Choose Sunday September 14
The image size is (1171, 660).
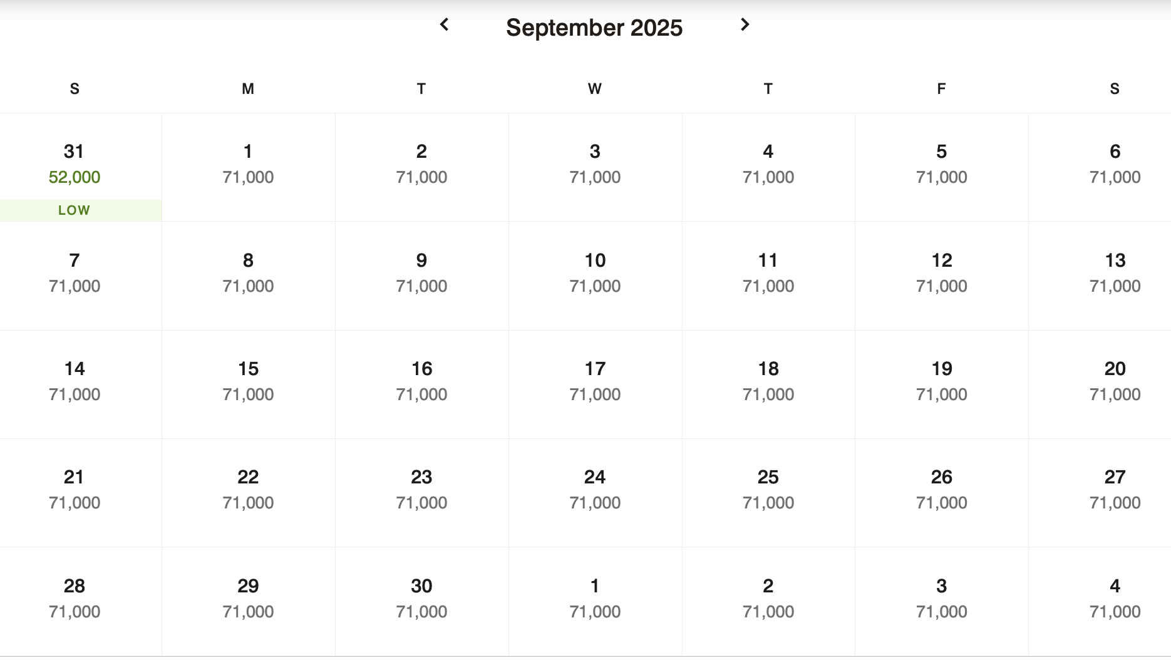click(75, 381)
